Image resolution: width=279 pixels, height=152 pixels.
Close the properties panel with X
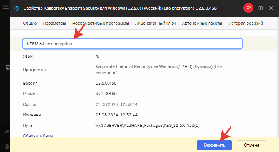pyautogui.click(x=271, y=8)
